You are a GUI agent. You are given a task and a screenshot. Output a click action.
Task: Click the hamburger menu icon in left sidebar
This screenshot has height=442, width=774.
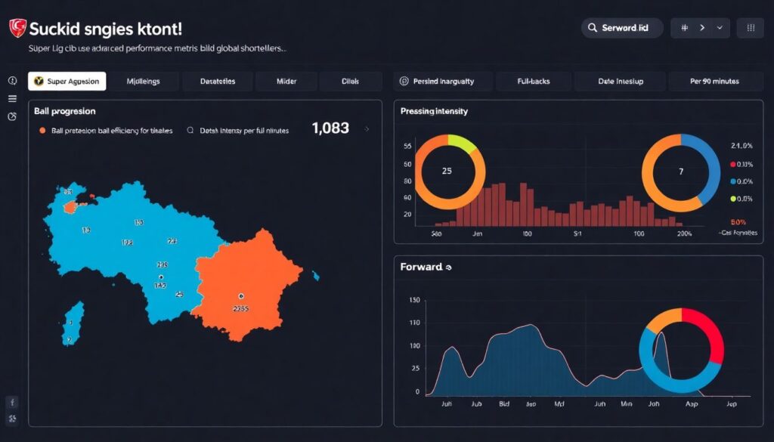12,98
